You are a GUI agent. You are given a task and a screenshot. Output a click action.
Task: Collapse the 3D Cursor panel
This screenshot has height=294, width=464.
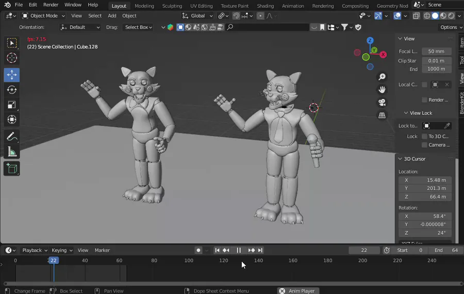tap(400, 159)
